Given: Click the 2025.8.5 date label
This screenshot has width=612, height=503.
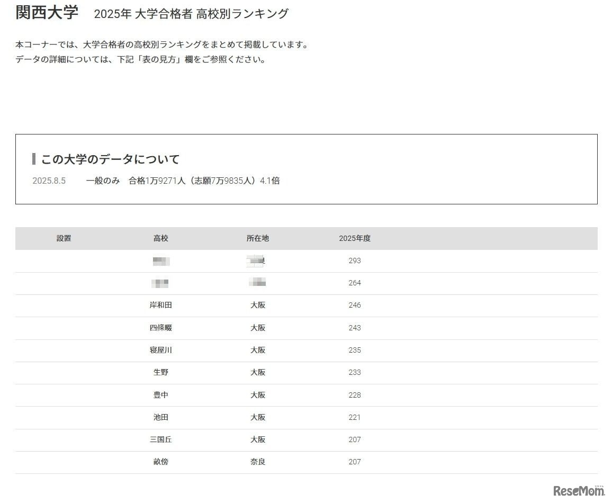Looking at the screenshot, I should click(x=49, y=181).
